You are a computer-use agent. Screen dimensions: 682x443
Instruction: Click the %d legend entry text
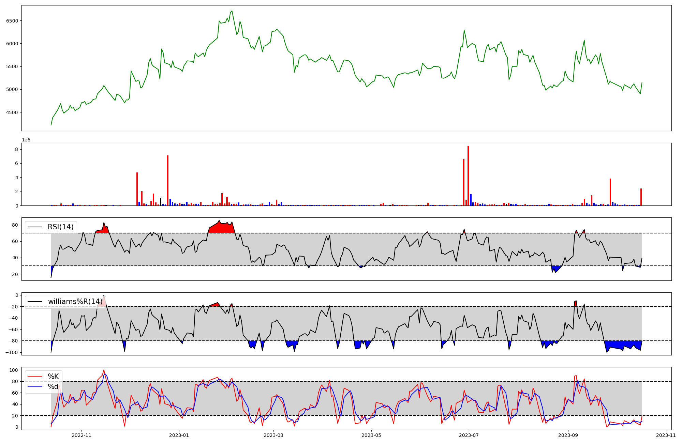click(x=53, y=387)
